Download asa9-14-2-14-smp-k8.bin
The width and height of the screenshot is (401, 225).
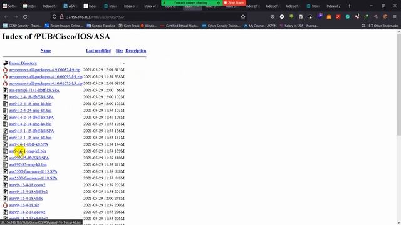[30, 124]
